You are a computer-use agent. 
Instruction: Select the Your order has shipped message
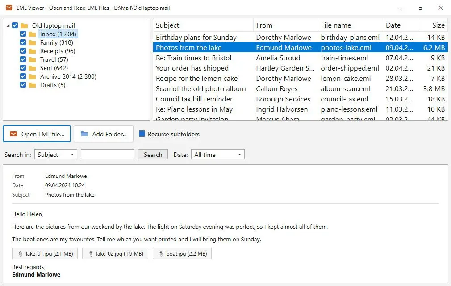(x=300, y=68)
